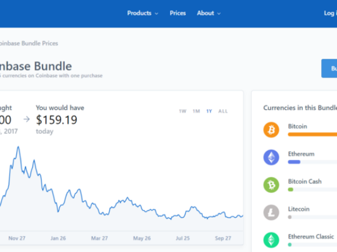Click the purple Ethereum coin icon
The image size is (337, 252).
pos(271,157)
